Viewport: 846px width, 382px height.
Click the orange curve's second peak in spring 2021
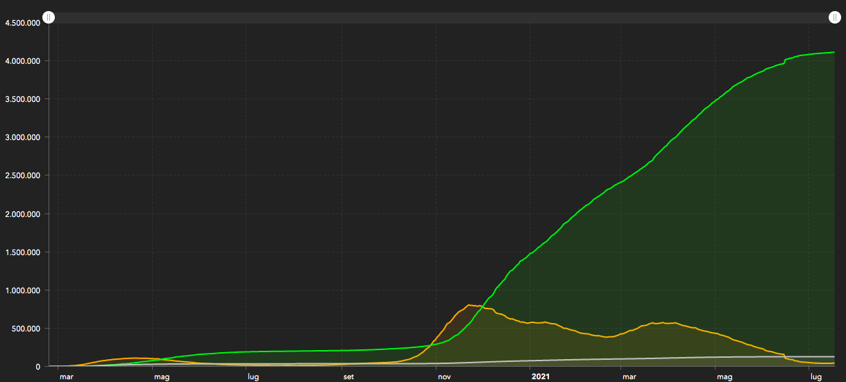pyautogui.click(x=663, y=323)
